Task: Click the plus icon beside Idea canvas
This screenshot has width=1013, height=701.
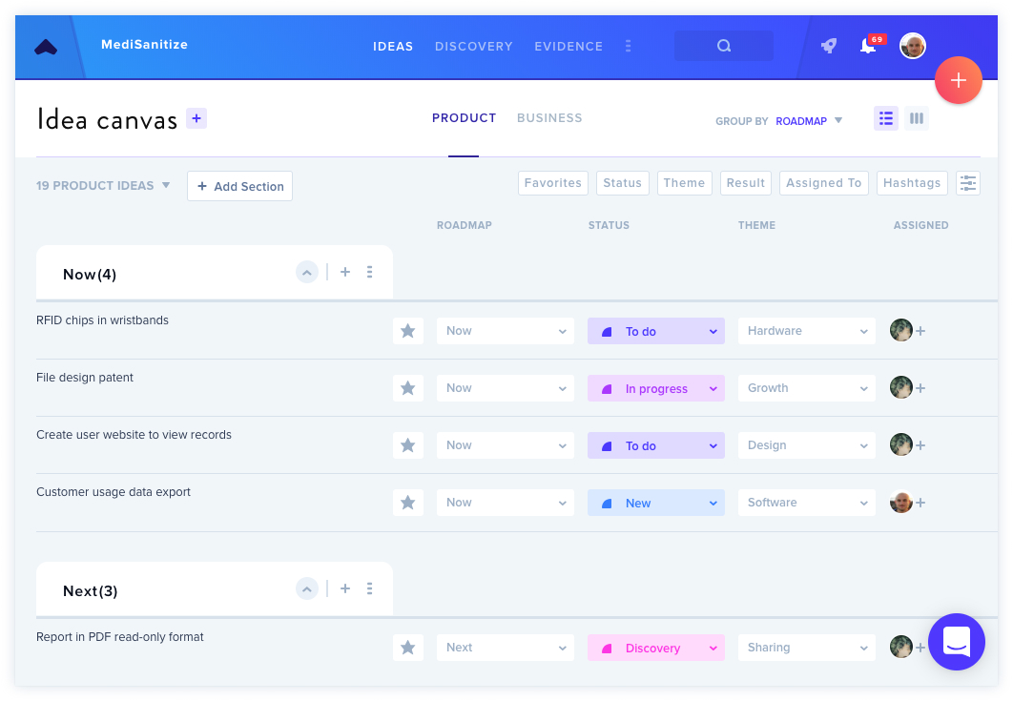Action: click(x=196, y=118)
